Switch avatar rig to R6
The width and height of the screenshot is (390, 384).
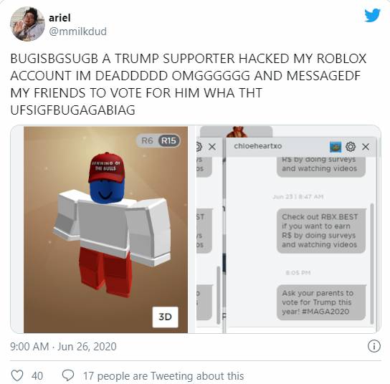[x=147, y=140]
